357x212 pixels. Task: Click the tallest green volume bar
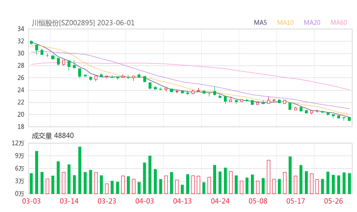[x=80, y=171]
